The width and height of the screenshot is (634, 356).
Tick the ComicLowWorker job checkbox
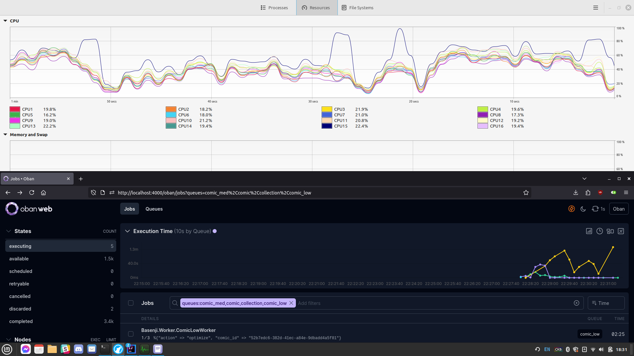tap(131, 334)
